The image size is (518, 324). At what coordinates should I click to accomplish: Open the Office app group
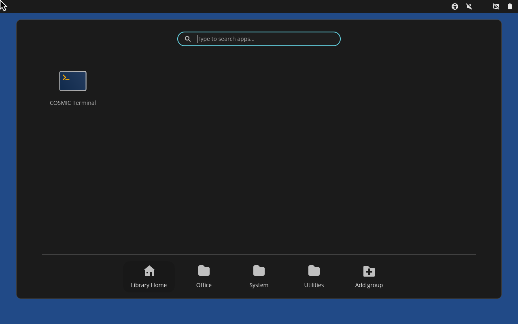click(204, 277)
